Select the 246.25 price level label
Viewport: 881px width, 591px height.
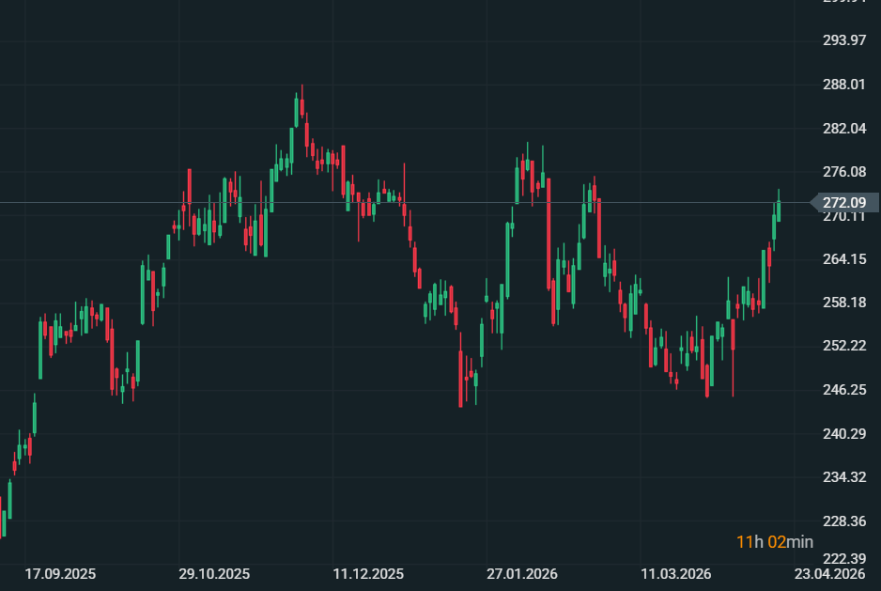click(x=843, y=390)
